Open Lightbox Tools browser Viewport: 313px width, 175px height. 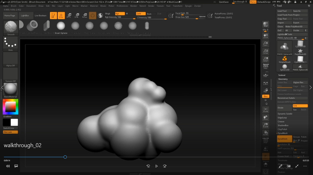(x=292, y=34)
